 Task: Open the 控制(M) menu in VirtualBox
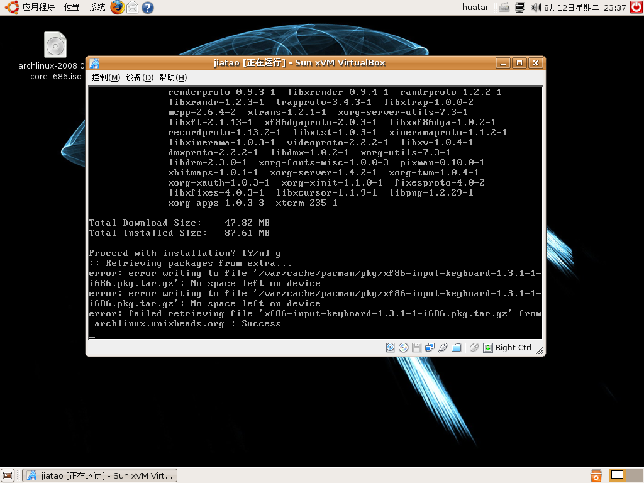tap(106, 77)
